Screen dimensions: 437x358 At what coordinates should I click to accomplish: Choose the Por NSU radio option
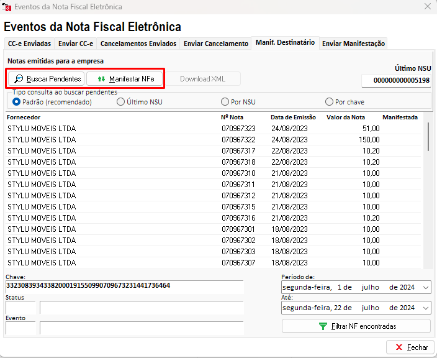click(x=225, y=102)
